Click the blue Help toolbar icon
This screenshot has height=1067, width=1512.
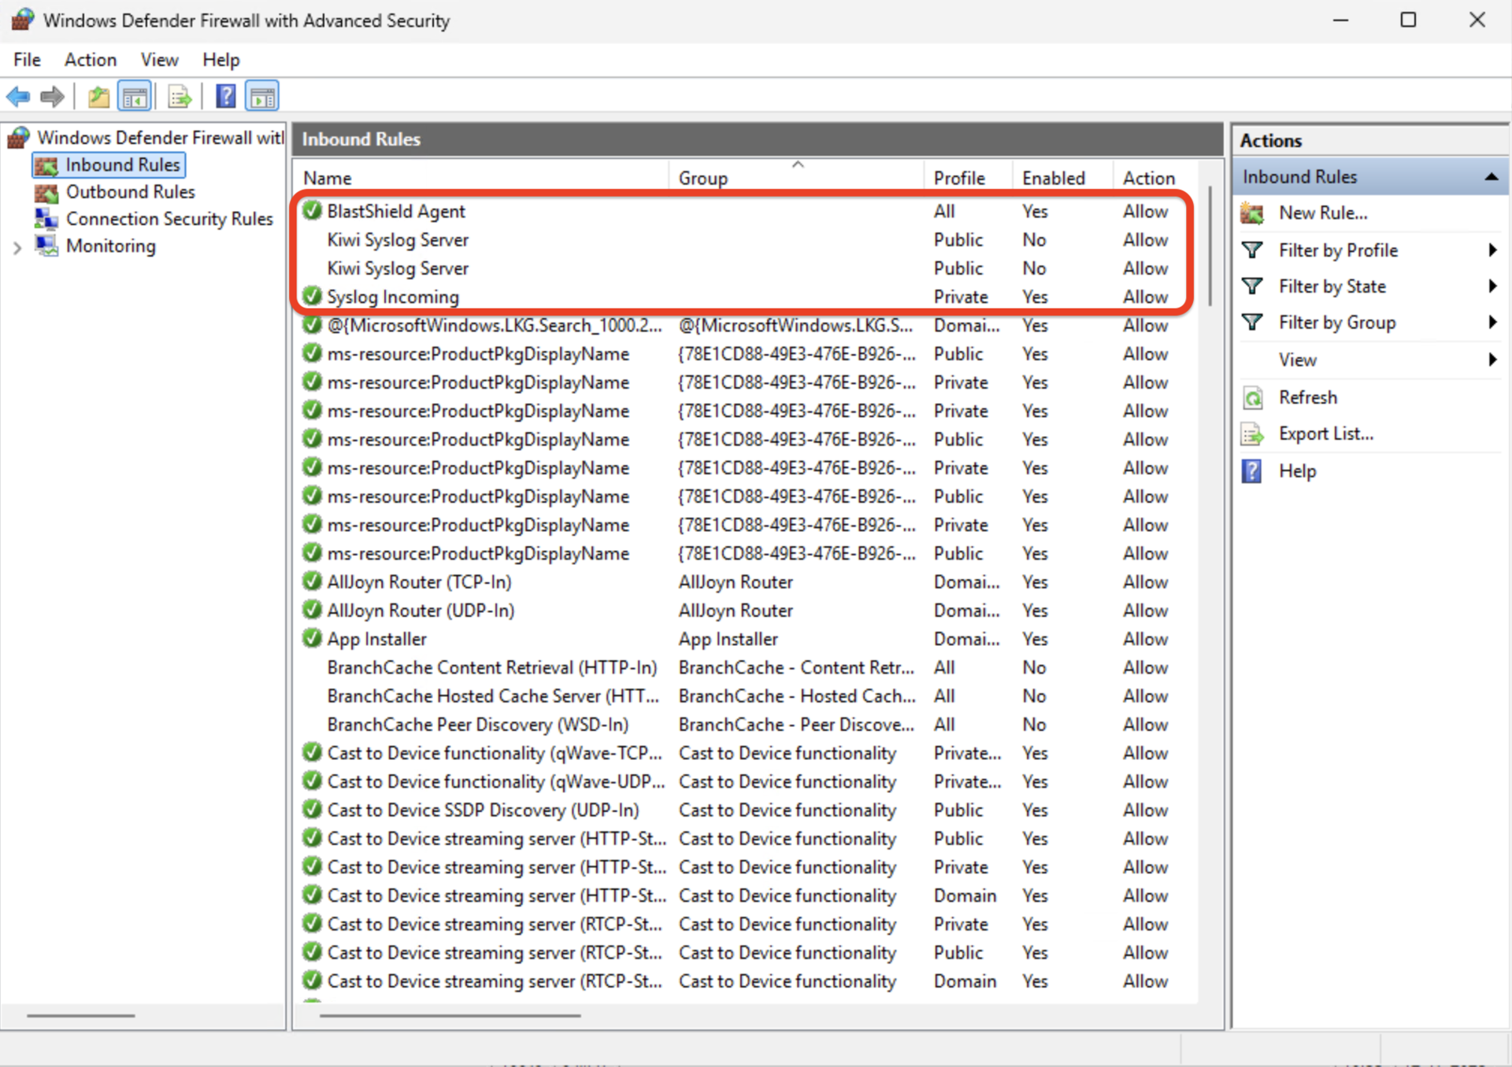tap(226, 97)
